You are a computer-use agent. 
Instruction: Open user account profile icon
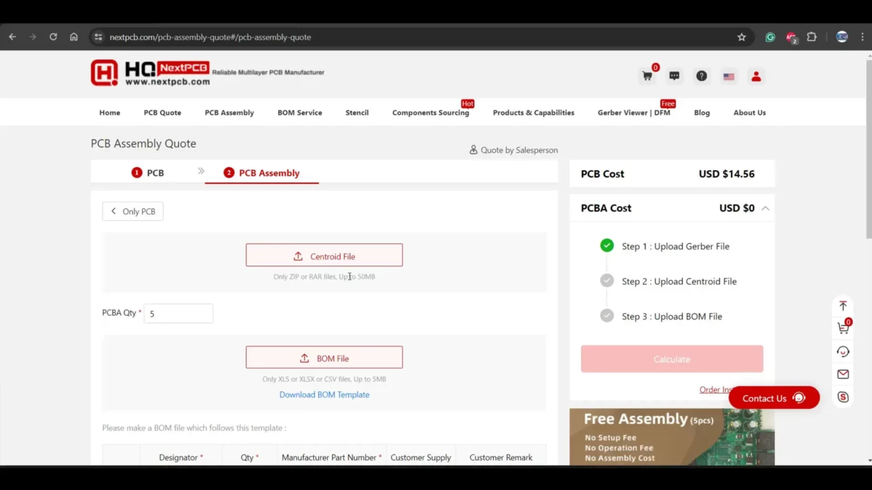(756, 76)
